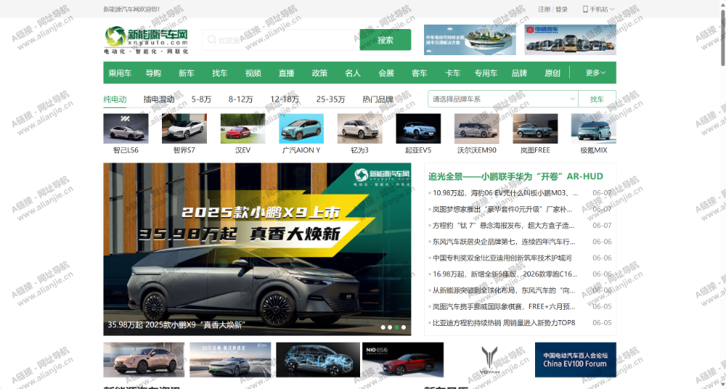
Task: Click the 登录 login link
Action: [x=561, y=9]
